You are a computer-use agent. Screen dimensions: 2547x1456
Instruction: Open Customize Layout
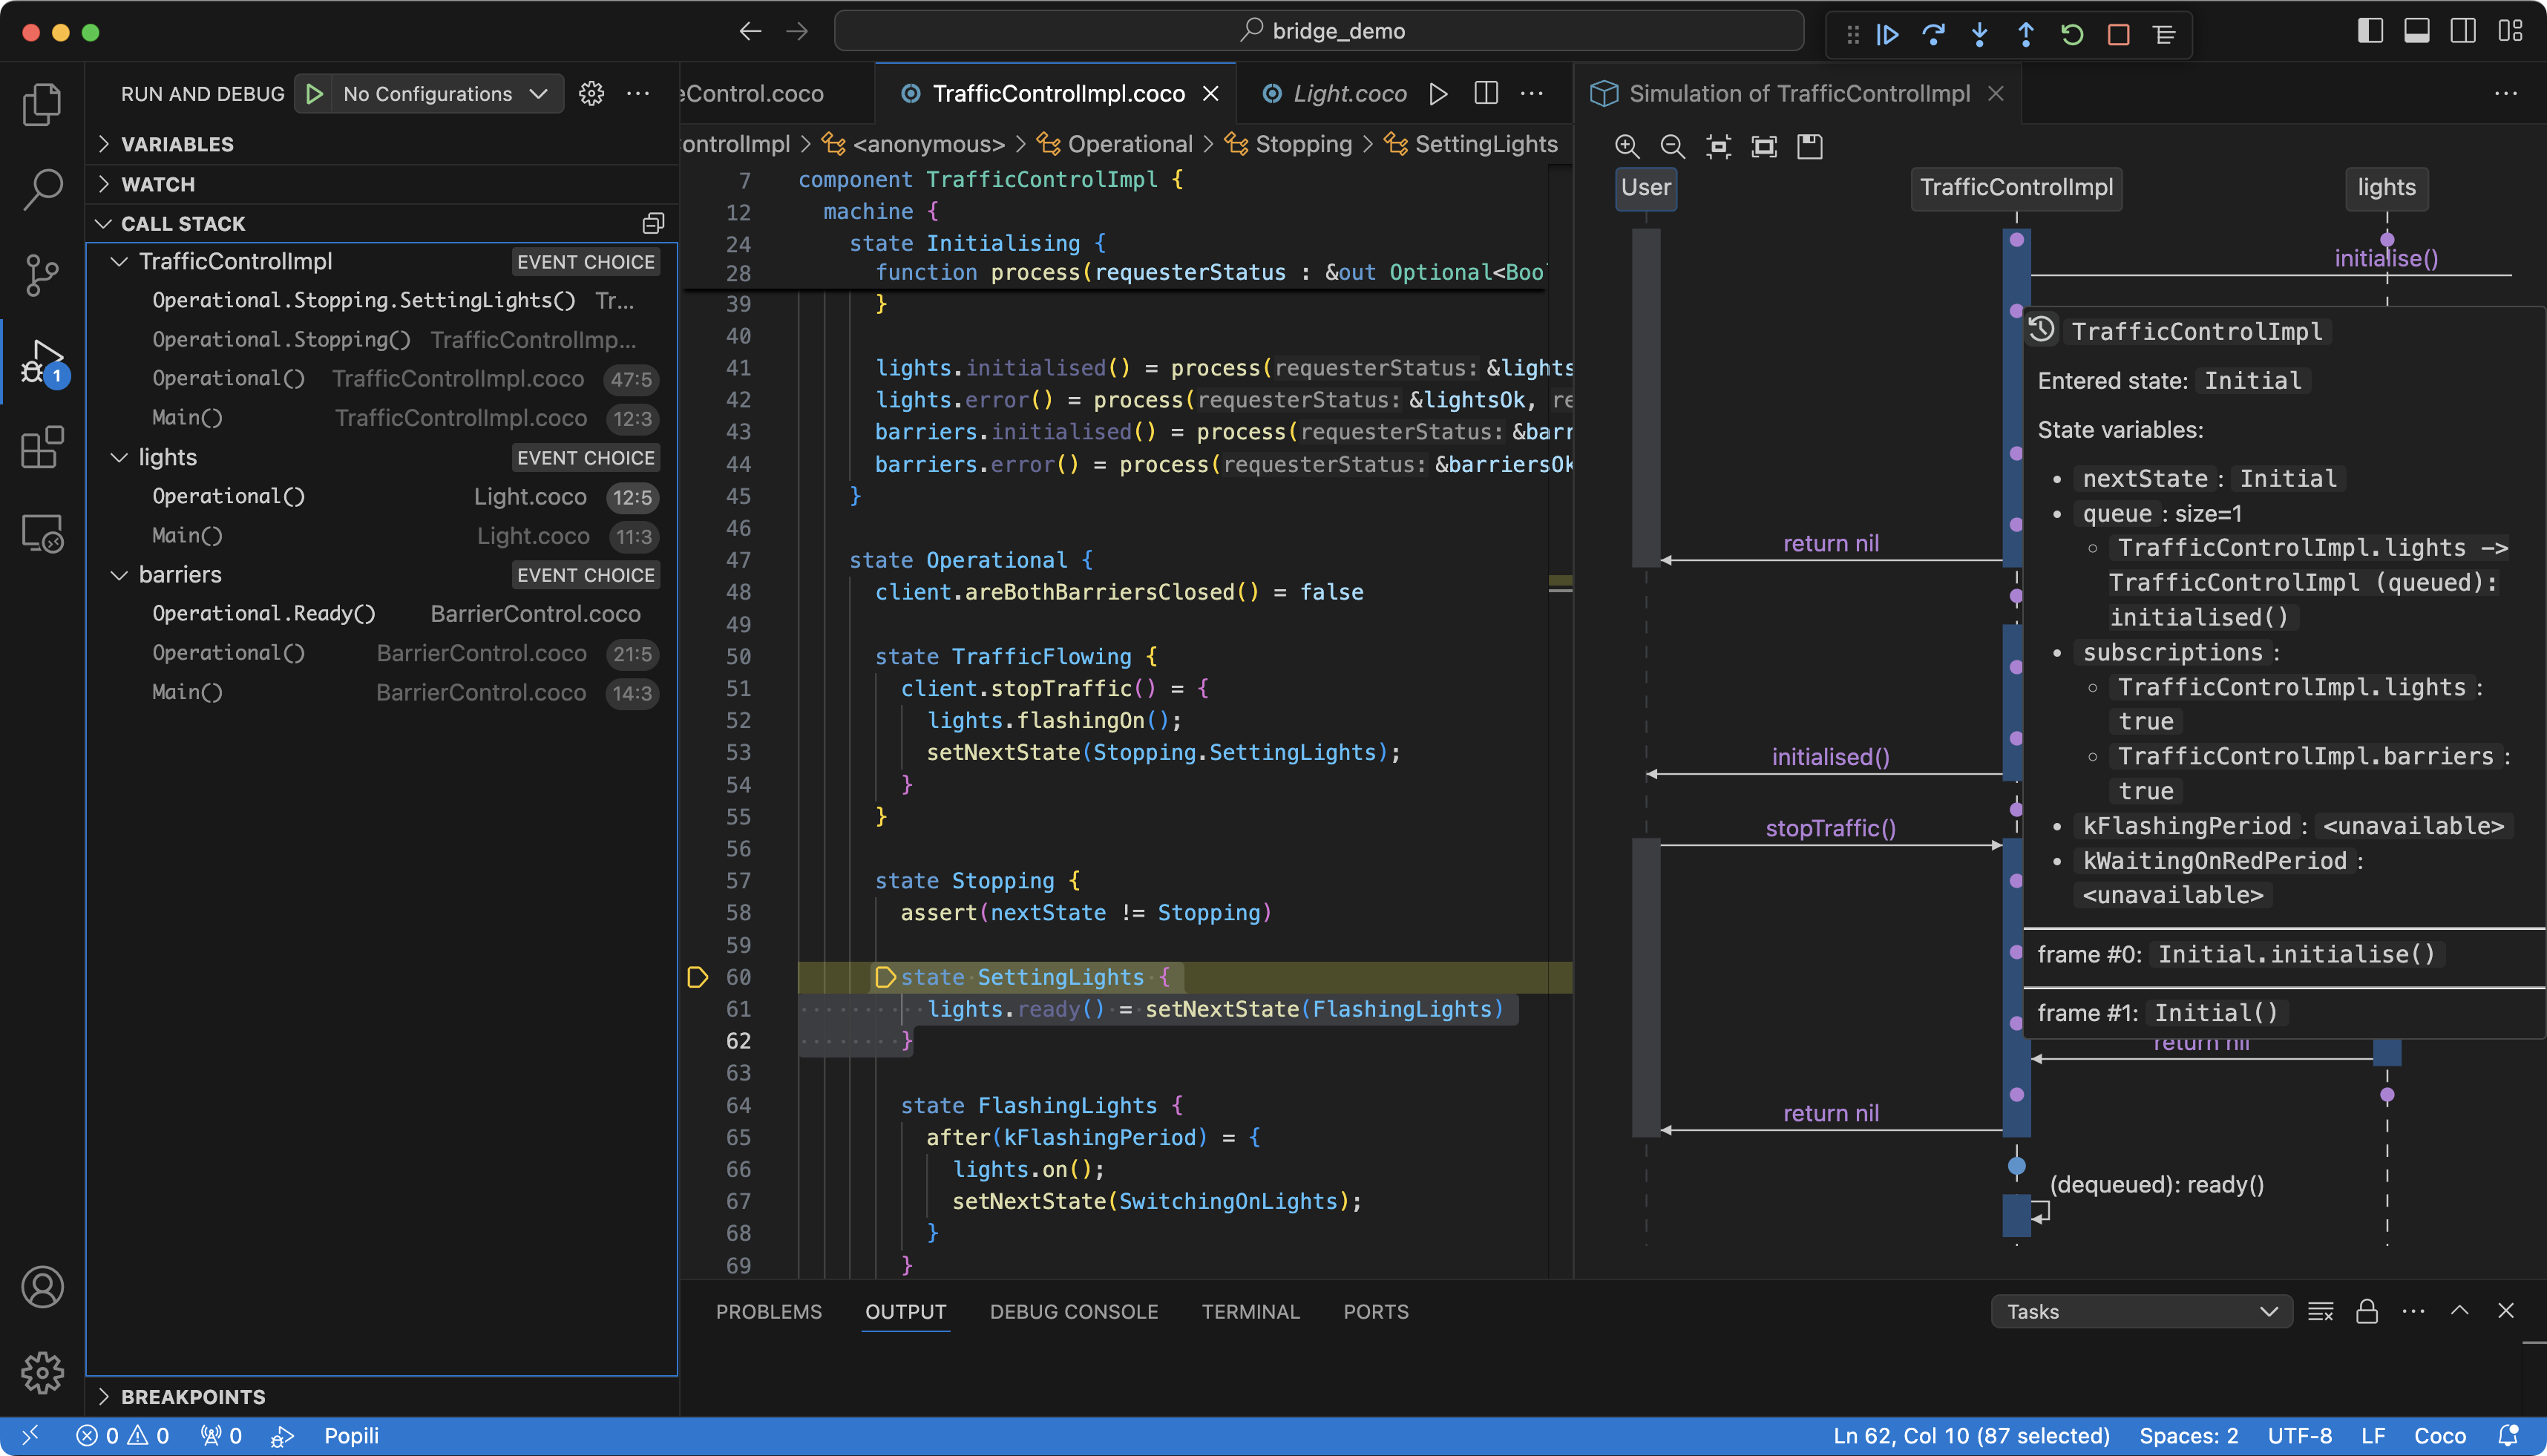[2510, 31]
